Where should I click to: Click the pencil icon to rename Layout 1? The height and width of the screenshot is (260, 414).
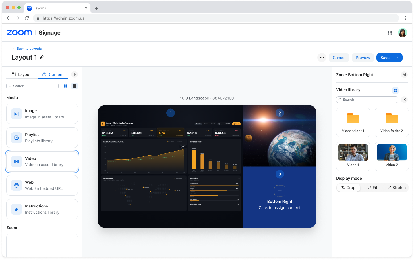click(42, 57)
